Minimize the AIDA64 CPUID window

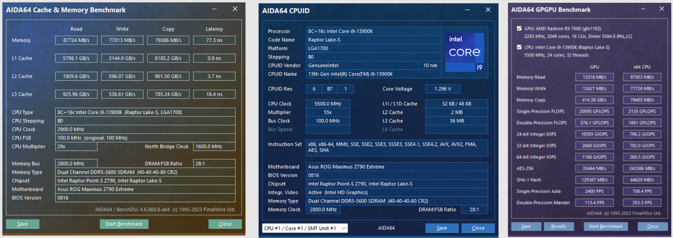(467, 10)
